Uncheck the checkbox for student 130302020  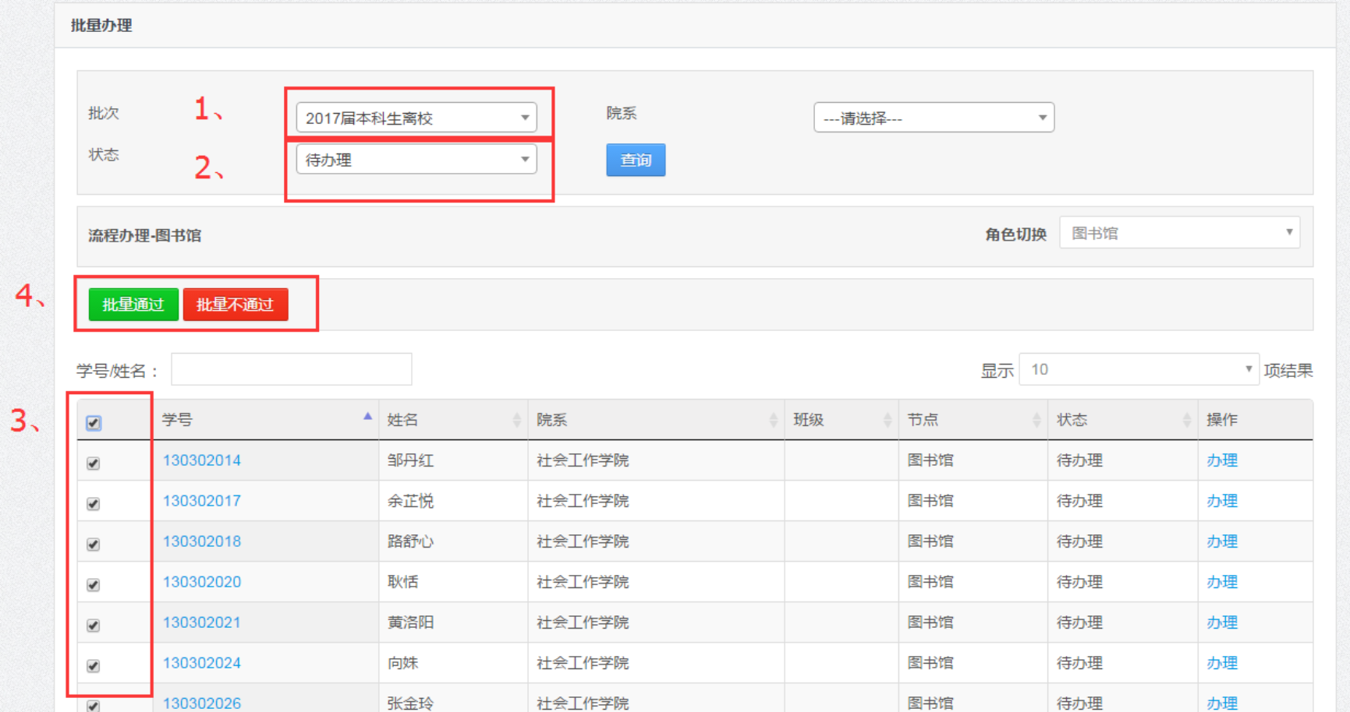coord(94,585)
